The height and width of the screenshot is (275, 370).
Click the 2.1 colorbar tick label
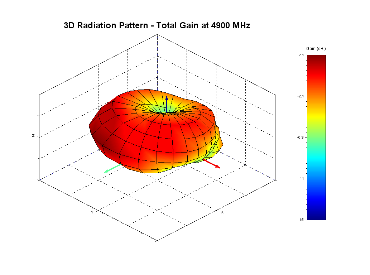tap(302, 55)
